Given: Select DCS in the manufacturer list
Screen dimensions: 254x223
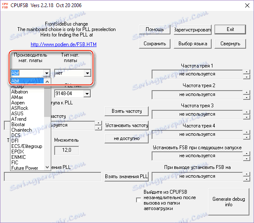Looking at the screenshot, I should (x=27, y=135).
